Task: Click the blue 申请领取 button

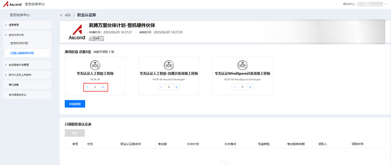Action: (x=75, y=104)
